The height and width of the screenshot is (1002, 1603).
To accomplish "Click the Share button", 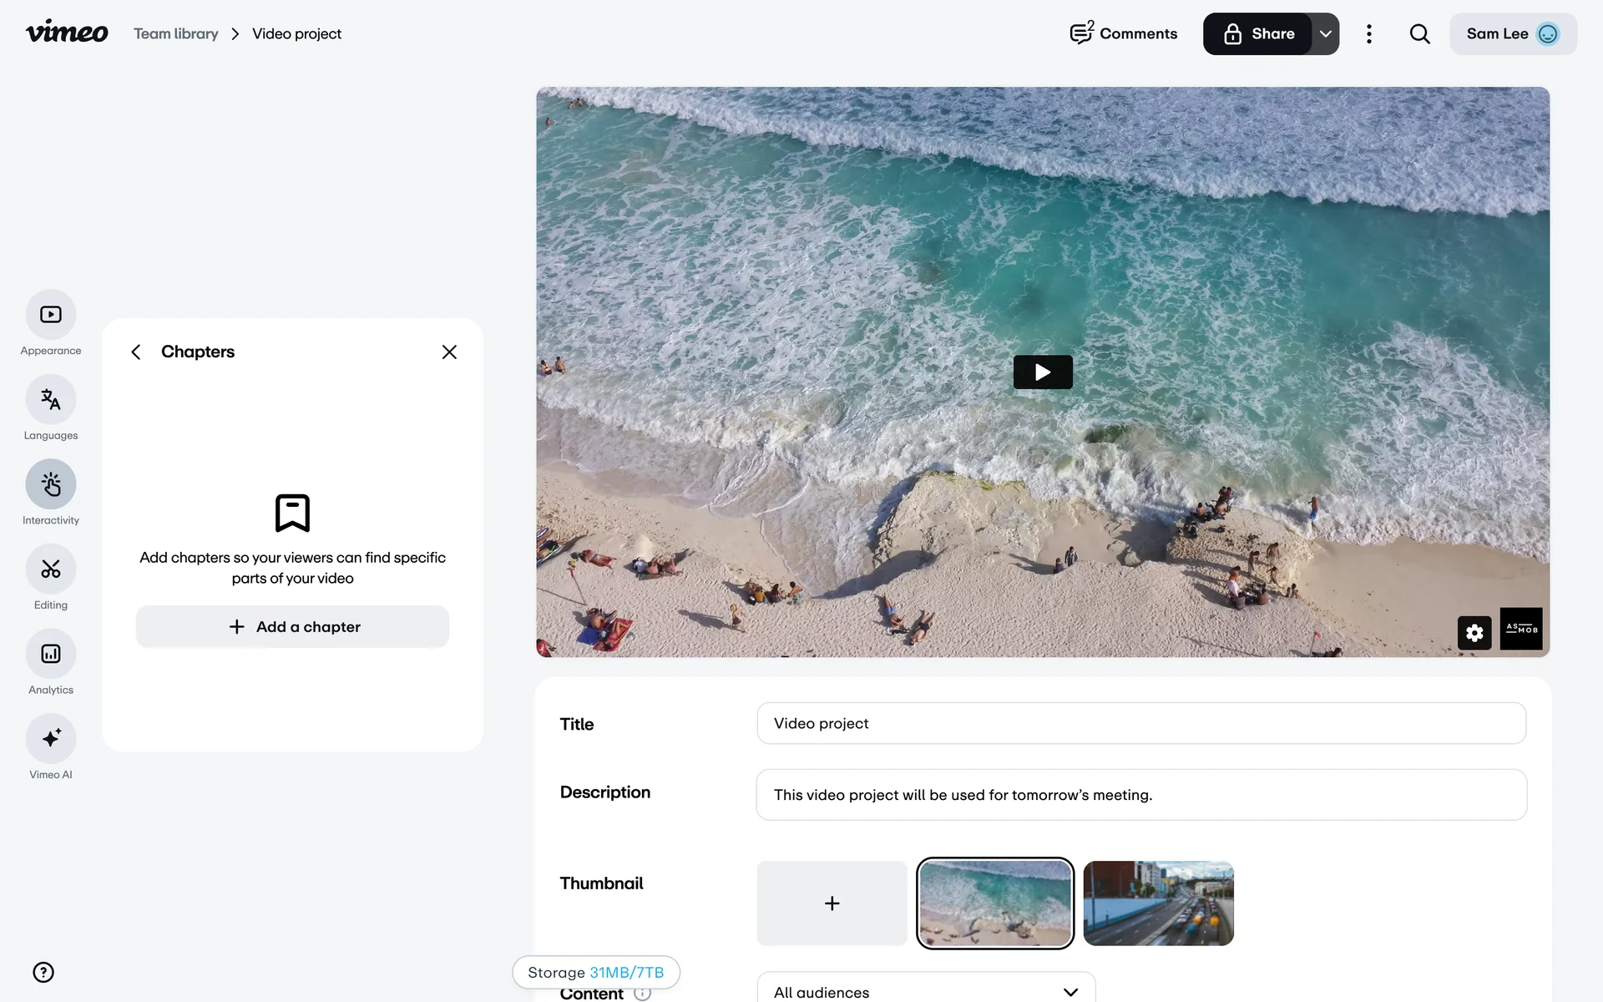I will [1258, 34].
